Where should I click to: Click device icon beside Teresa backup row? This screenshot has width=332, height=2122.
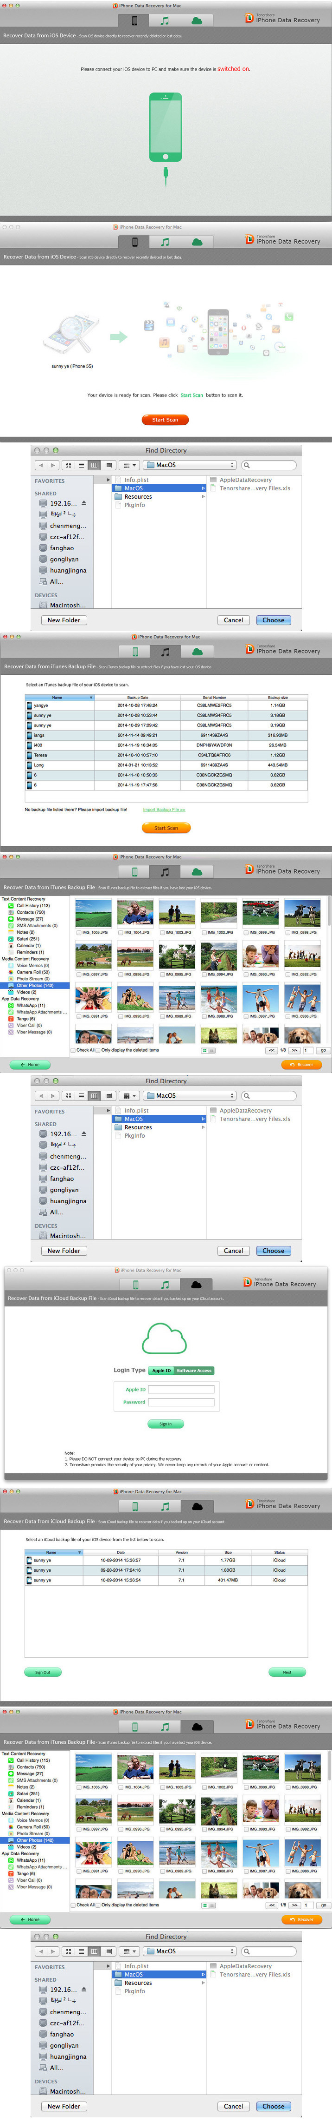(x=30, y=755)
